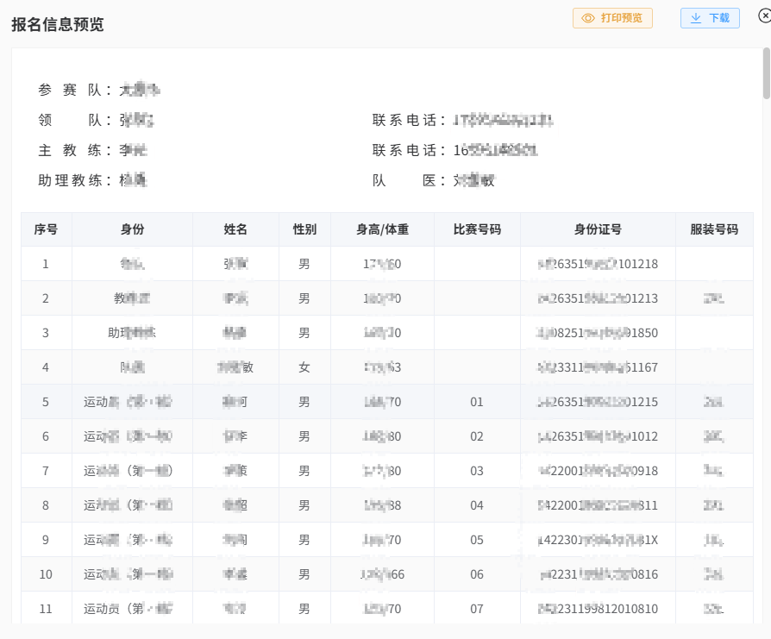Image resolution: width=771 pixels, height=639 pixels.
Task: Click the 主教练 label
Action: tap(74, 150)
